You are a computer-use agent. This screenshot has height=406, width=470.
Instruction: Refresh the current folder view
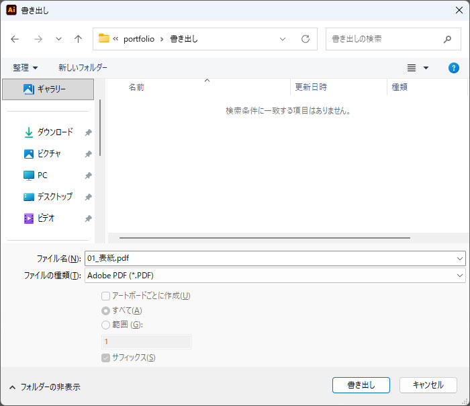pyautogui.click(x=305, y=39)
